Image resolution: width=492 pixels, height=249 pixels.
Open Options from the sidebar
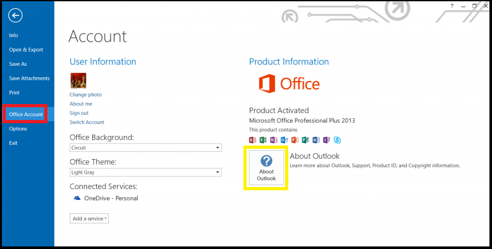click(x=18, y=128)
